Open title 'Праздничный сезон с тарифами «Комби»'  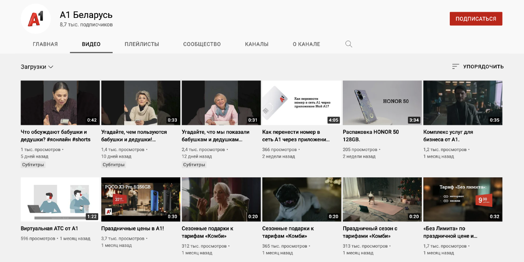(x=370, y=232)
